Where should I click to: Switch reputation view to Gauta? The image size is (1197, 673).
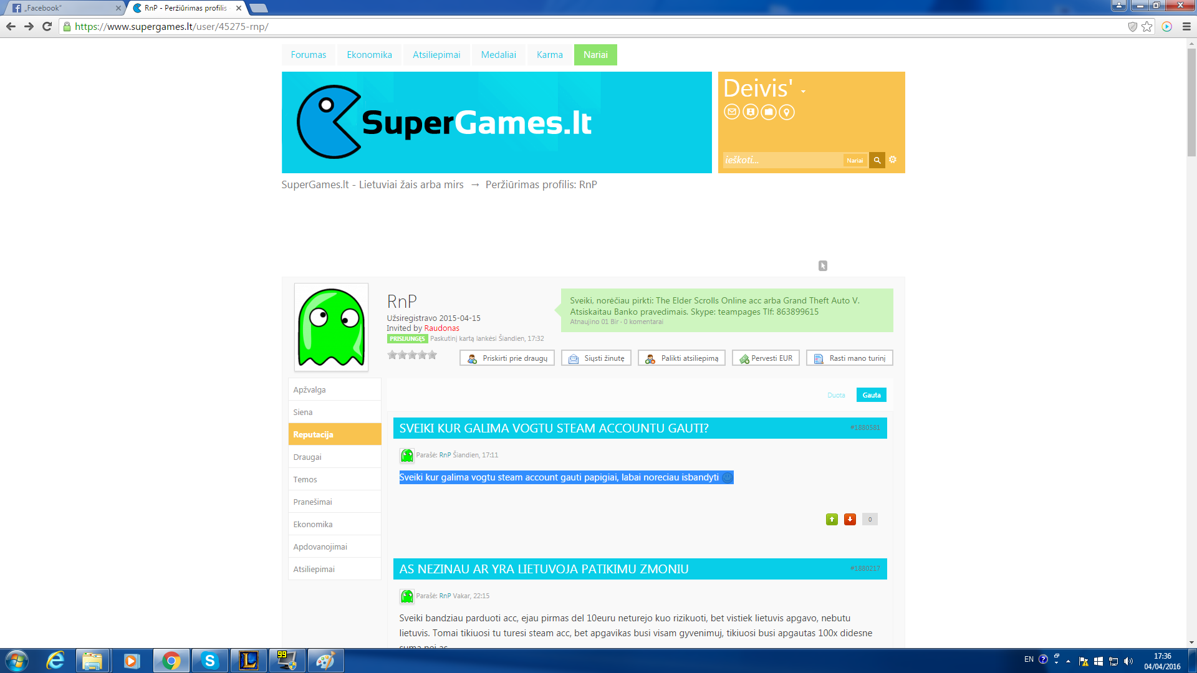(x=871, y=395)
